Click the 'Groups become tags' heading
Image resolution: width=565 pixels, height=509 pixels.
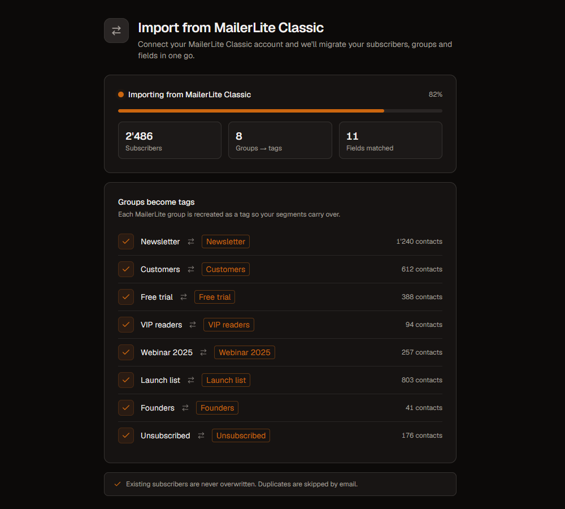(x=157, y=202)
